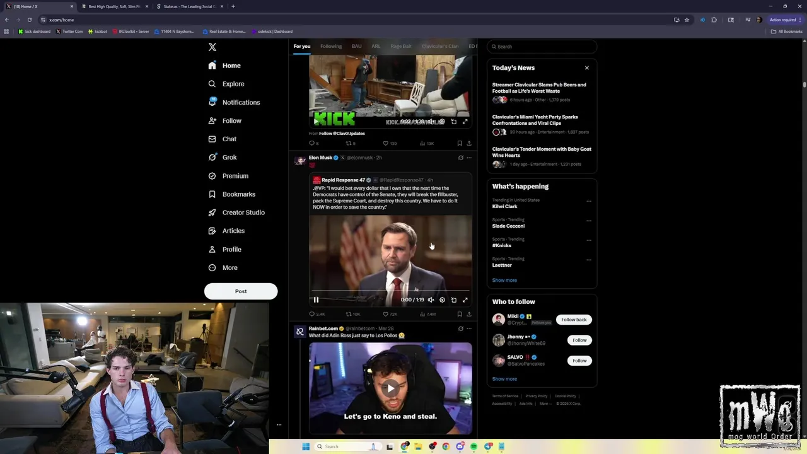Follow Jhonny
Screen dimensions: 807x454
[x=579, y=340]
